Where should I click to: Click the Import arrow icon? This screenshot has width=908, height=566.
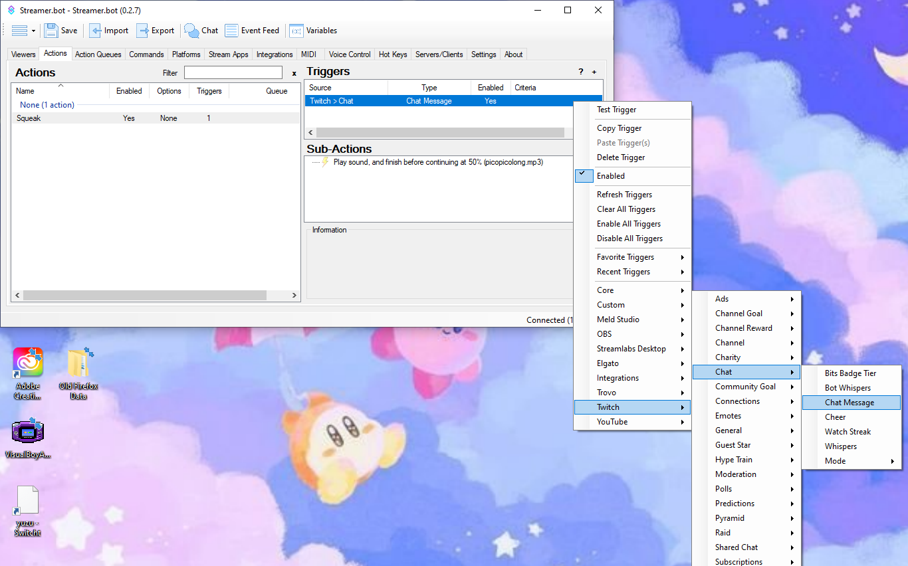coord(95,31)
